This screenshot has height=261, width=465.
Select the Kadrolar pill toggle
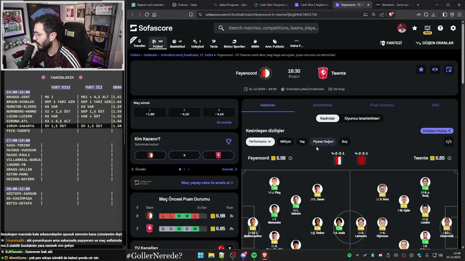click(327, 118)
